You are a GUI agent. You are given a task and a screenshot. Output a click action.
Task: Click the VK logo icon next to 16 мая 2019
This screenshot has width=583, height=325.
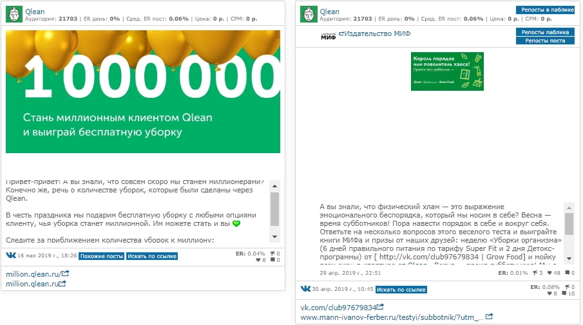pos(11,255)
